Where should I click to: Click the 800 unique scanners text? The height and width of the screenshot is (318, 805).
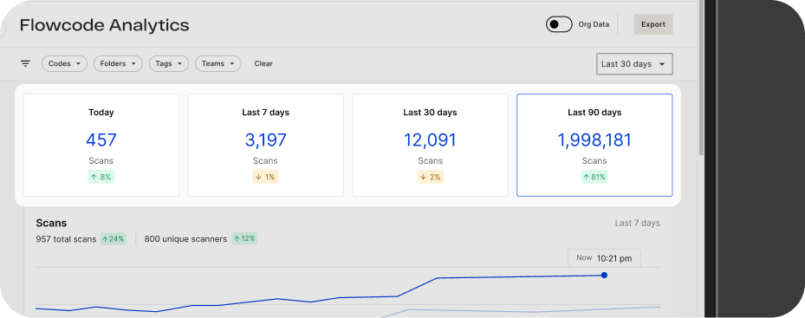(185, 239)
